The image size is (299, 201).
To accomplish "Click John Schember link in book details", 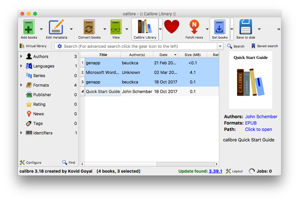I will click(261, 117).
